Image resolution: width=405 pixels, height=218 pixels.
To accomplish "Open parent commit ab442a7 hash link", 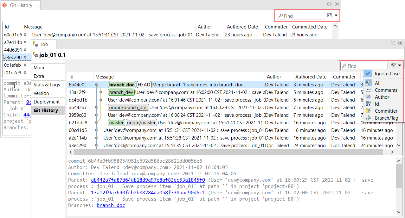I will (148, 180).
